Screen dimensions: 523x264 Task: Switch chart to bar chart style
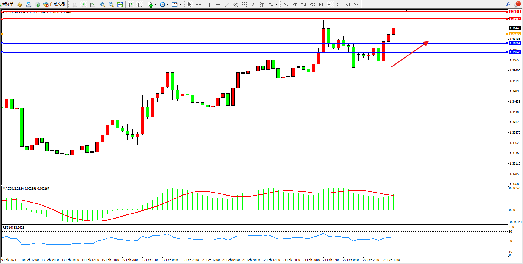point(74,4)
